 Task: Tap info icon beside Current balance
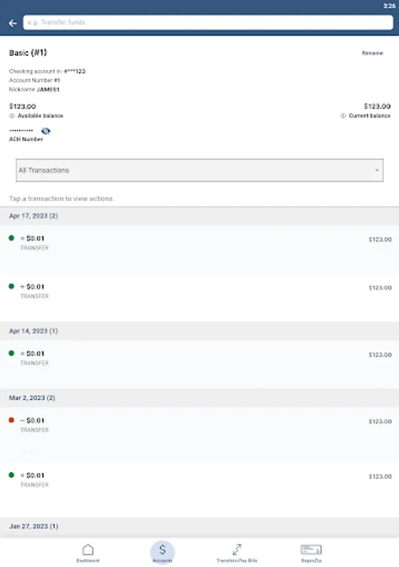coord(344,116)
